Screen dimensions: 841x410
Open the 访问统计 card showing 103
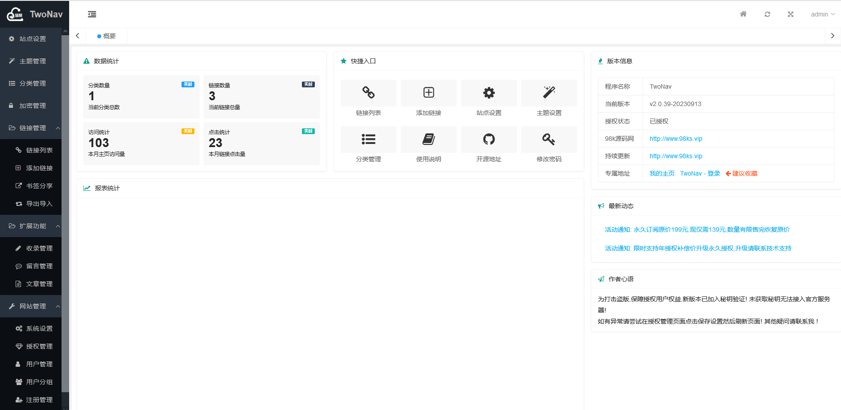coord(141,143)
